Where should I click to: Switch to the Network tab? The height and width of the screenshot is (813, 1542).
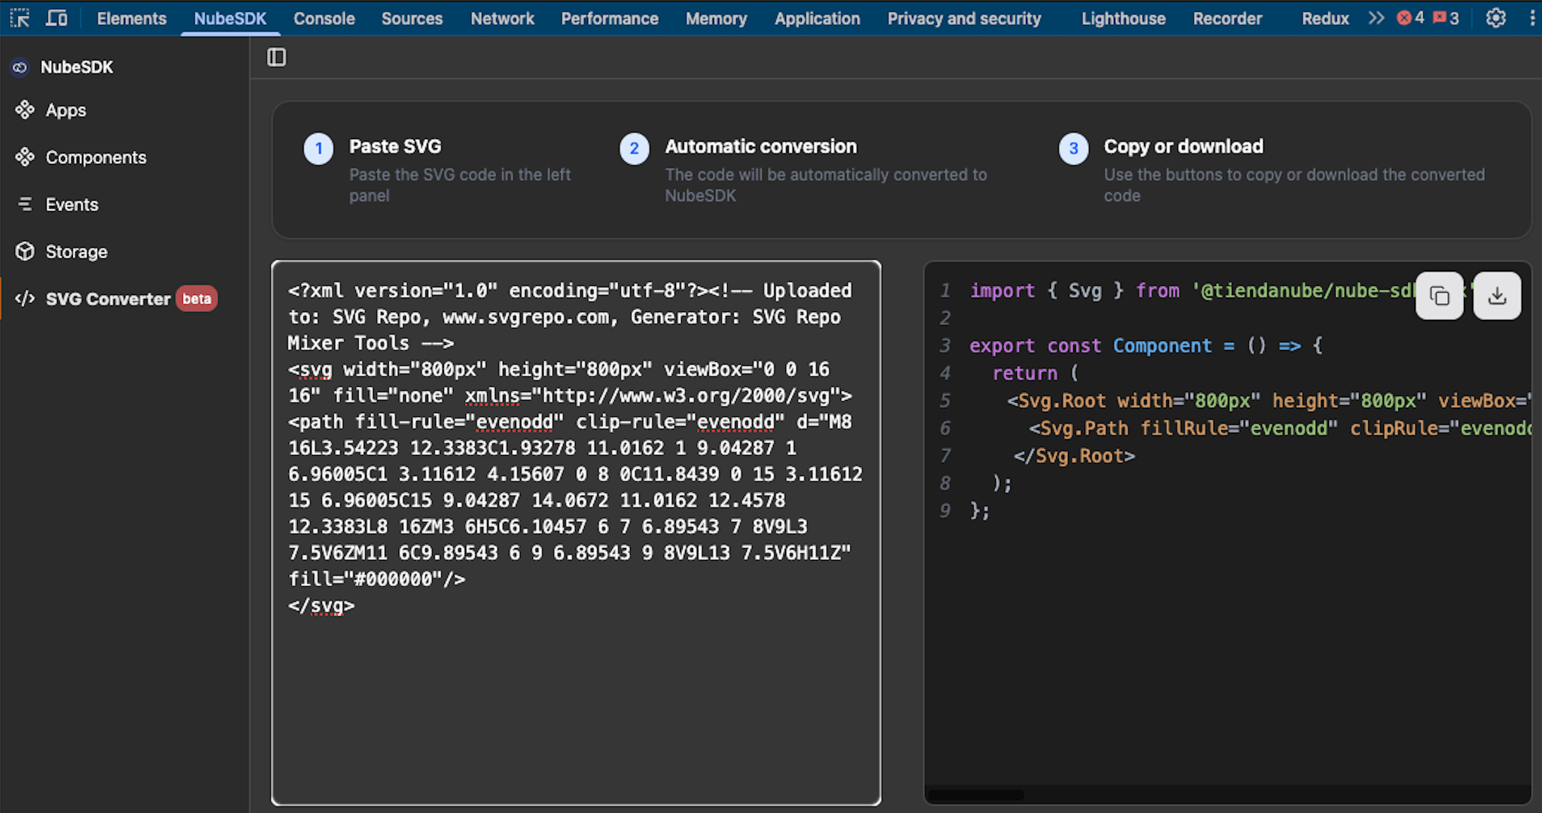click(x=502, y=18)
